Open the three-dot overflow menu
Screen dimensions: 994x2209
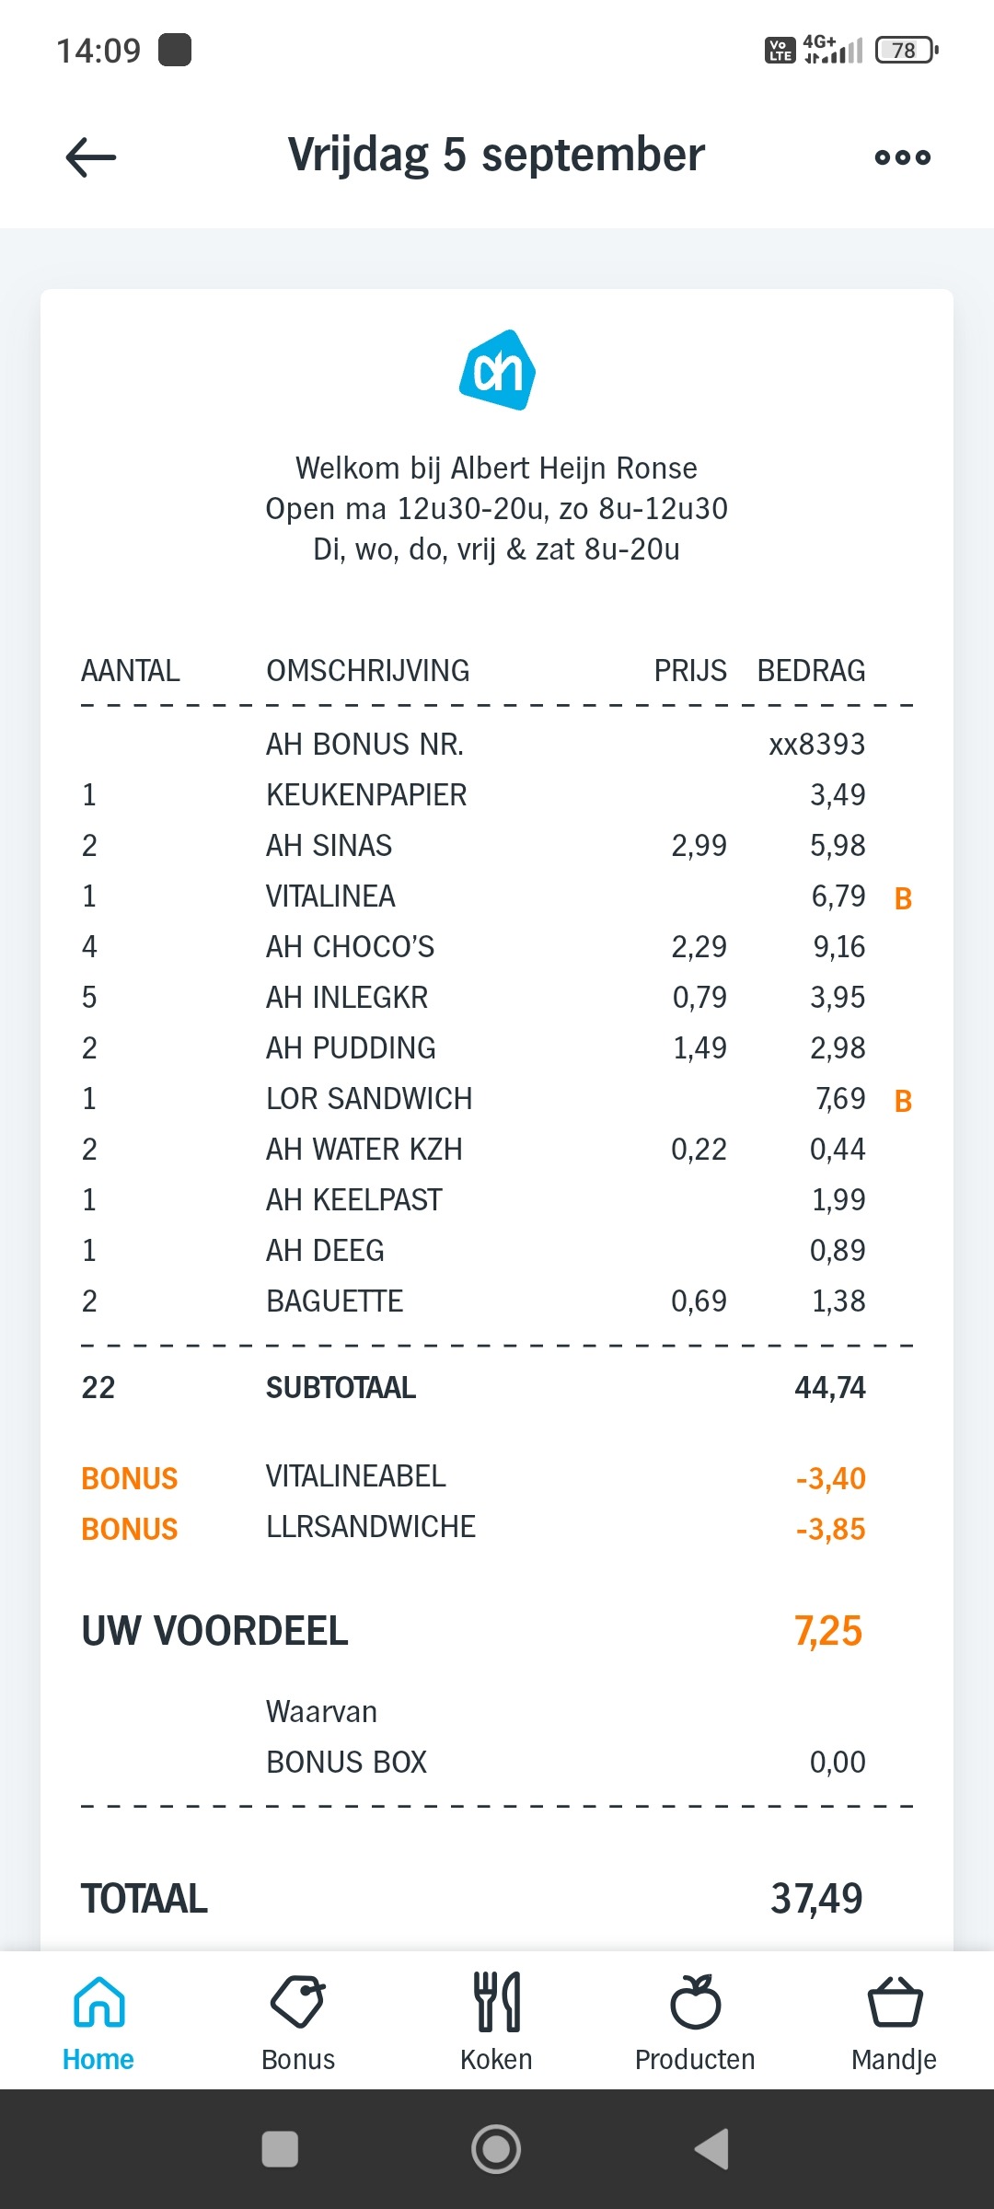tap(901, 157)
